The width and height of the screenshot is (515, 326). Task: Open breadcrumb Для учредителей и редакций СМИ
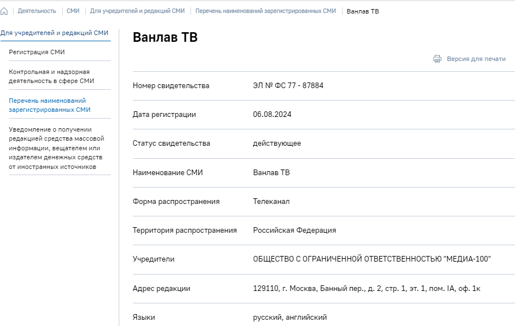click(137, 11)
